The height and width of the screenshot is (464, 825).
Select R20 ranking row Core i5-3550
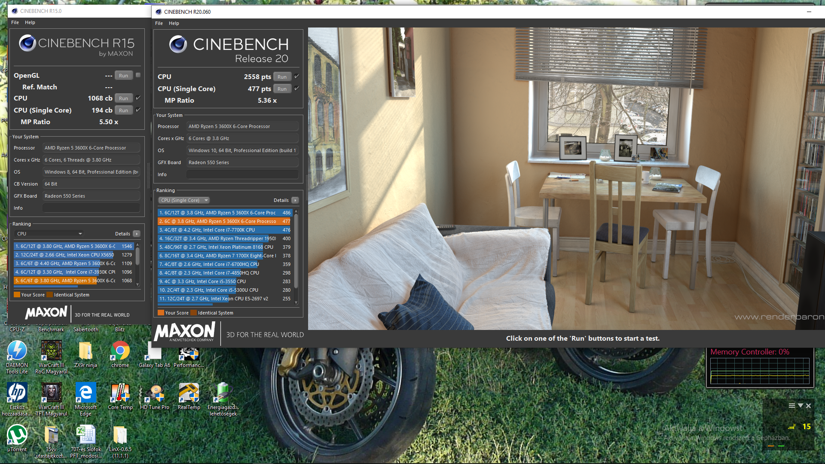tap(225, 281)
